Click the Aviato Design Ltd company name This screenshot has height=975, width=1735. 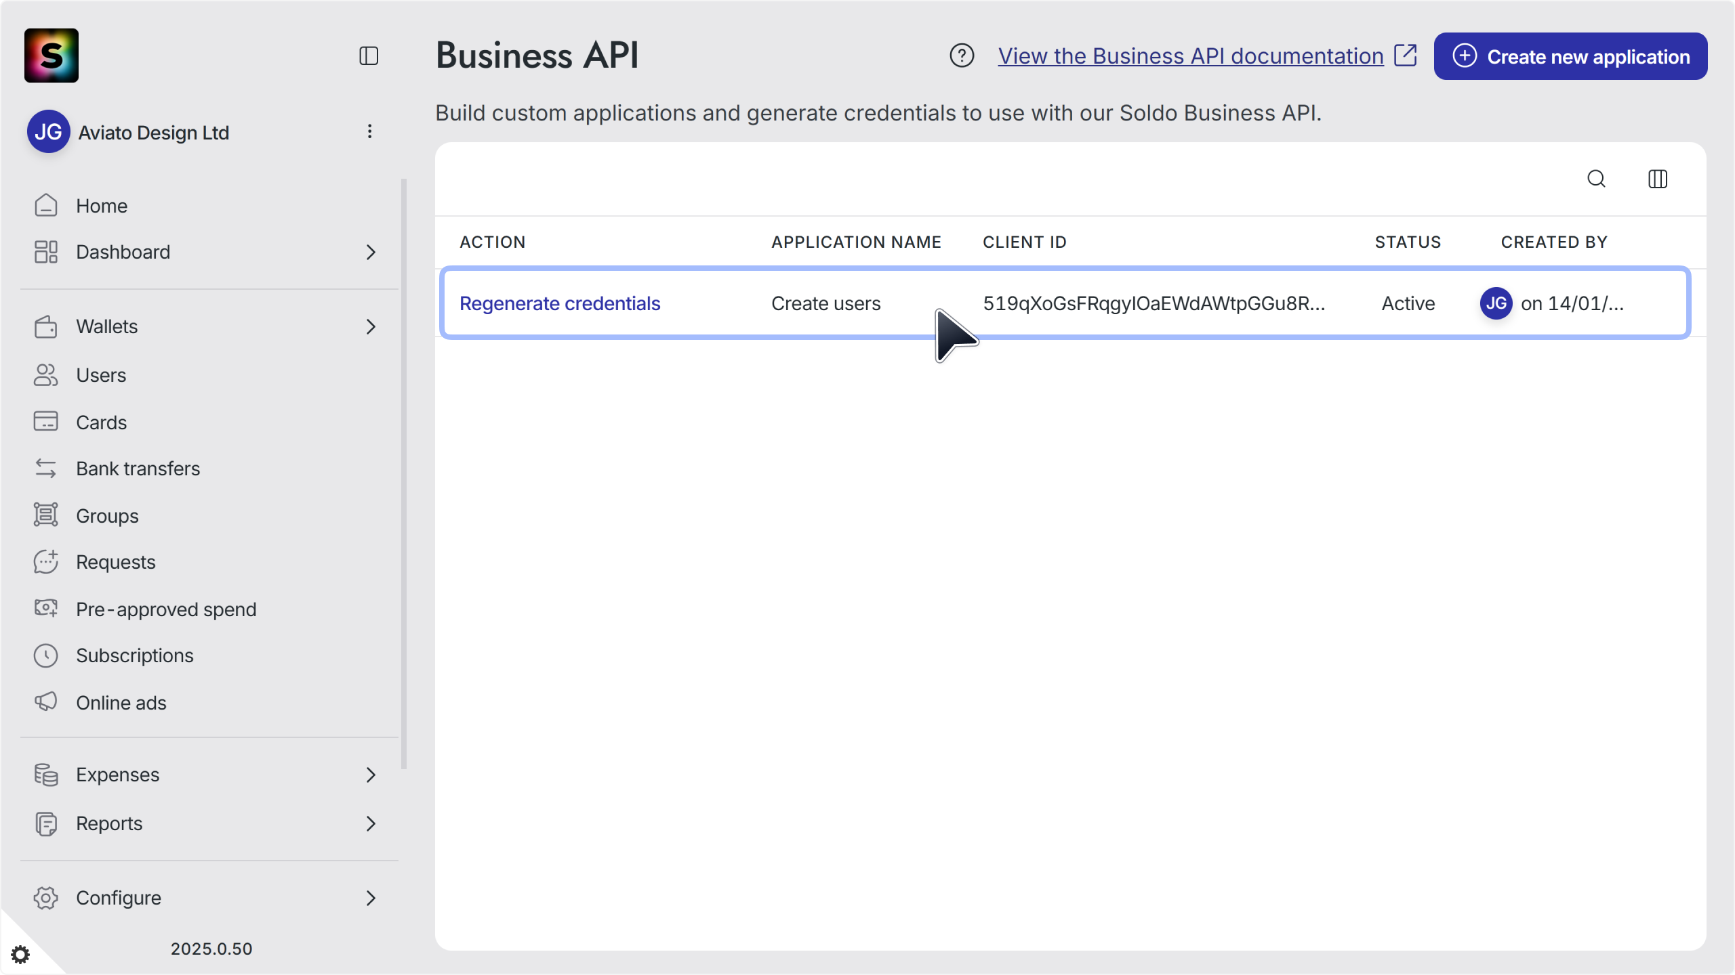[x=154, y=133]
